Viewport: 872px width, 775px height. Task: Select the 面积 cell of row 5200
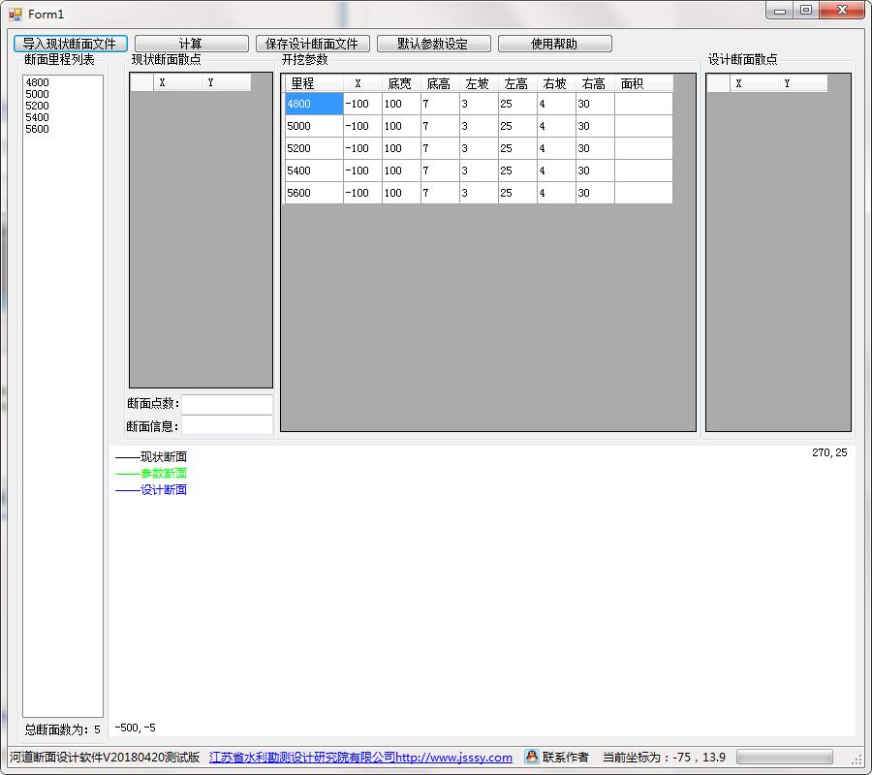[643, 148]
